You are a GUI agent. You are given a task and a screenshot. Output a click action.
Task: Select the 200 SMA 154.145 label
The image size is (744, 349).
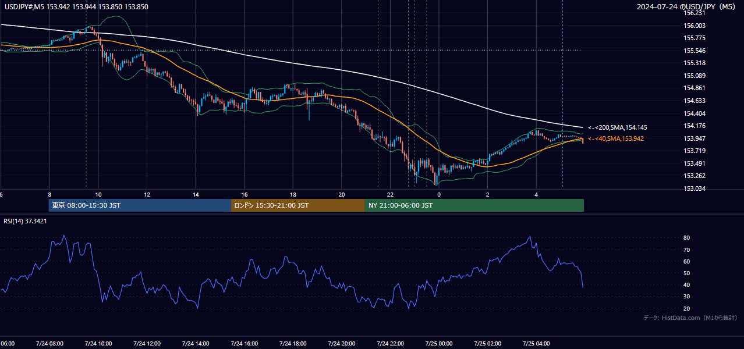pyautogui.click(x=618, y=127)
